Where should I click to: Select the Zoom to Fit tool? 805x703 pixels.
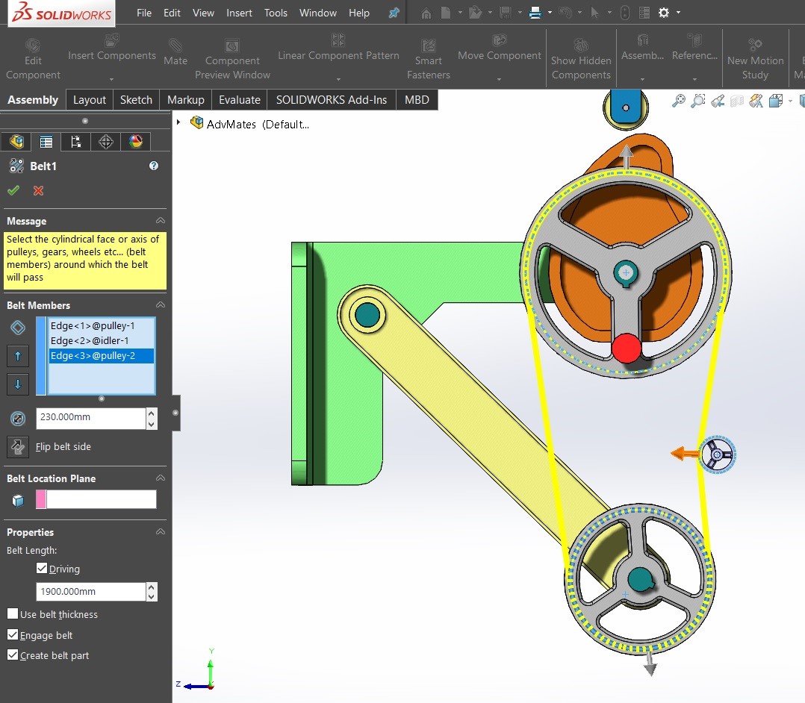point(678,100)
